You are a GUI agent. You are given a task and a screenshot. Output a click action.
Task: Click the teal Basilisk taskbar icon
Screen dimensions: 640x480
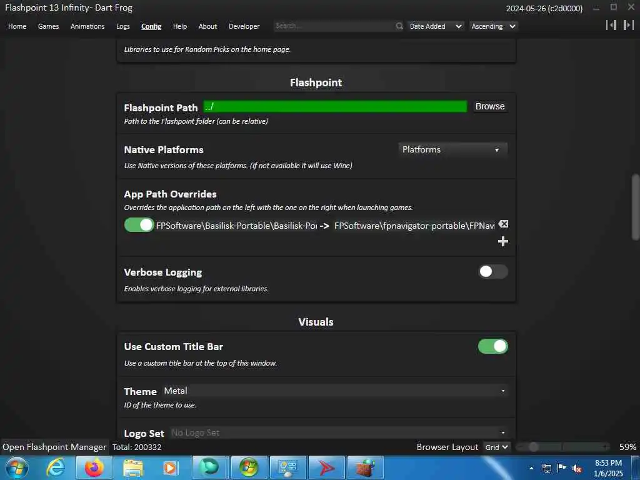tap(209, 467)
